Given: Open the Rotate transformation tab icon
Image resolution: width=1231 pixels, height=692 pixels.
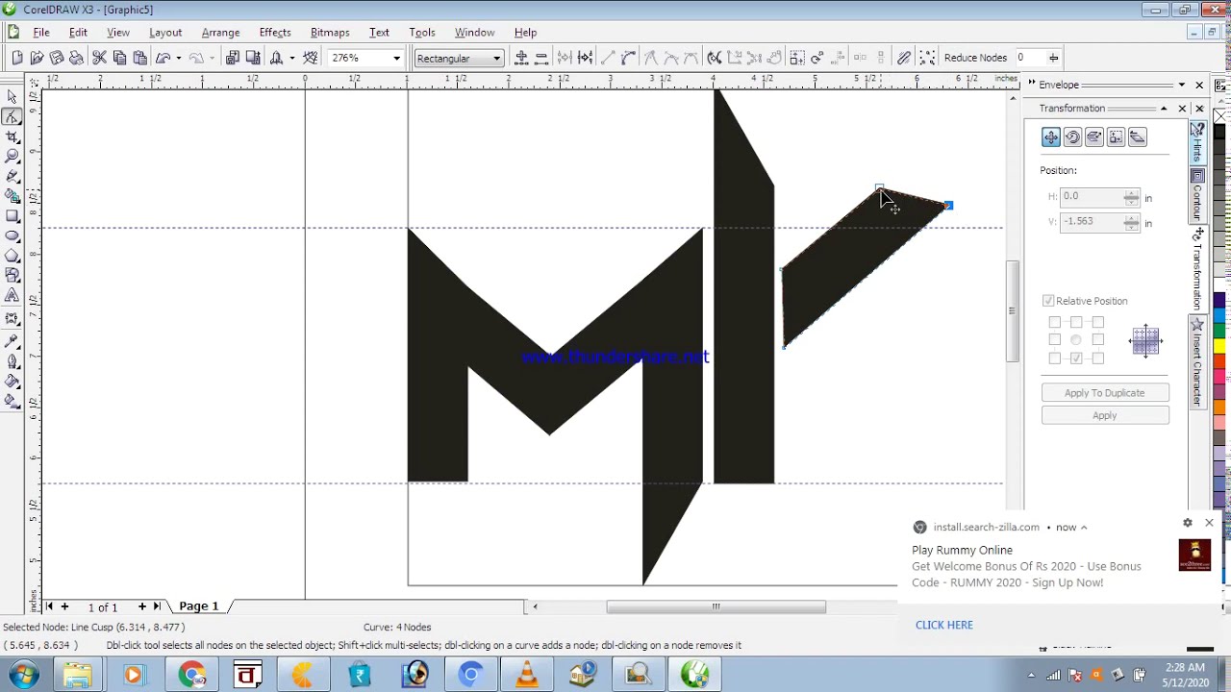Looking at the screenshot, I should pos(1072,137).
